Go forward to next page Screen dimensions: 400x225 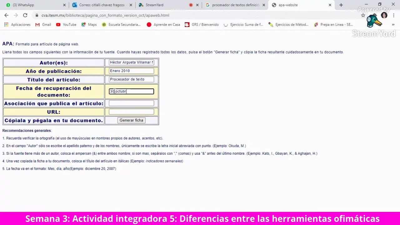click(x=16, y=15)
